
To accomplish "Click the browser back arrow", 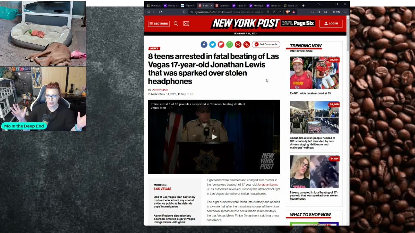I will pos(148,12).
